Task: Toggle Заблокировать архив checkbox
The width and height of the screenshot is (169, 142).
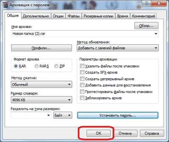Action: 82,98
